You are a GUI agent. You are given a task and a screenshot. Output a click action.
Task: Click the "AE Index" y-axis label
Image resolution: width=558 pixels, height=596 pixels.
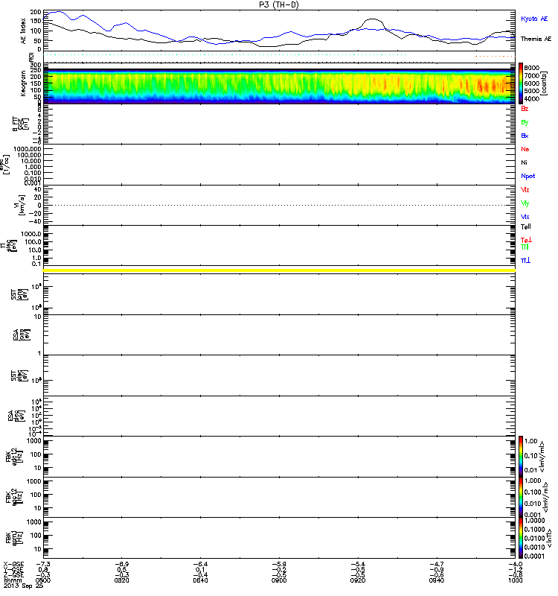click(24, 31)
